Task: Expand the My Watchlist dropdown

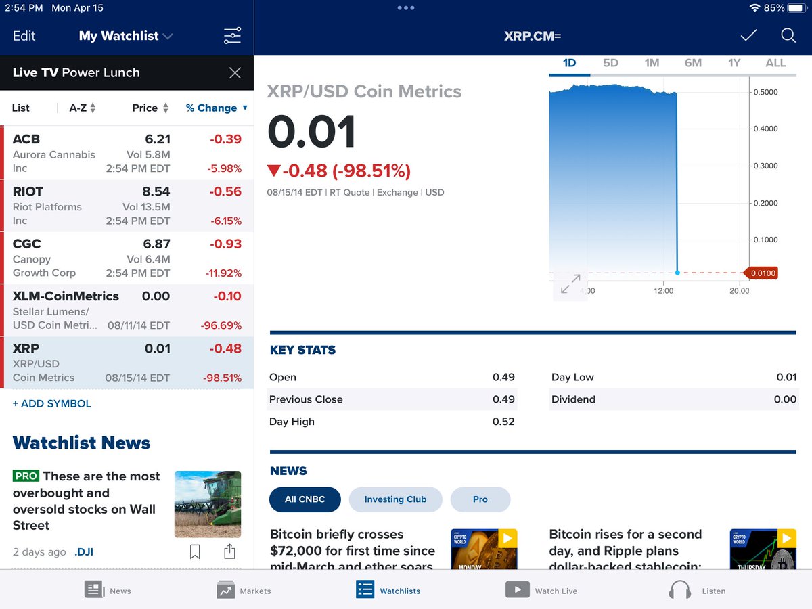Action: [168, 36]
